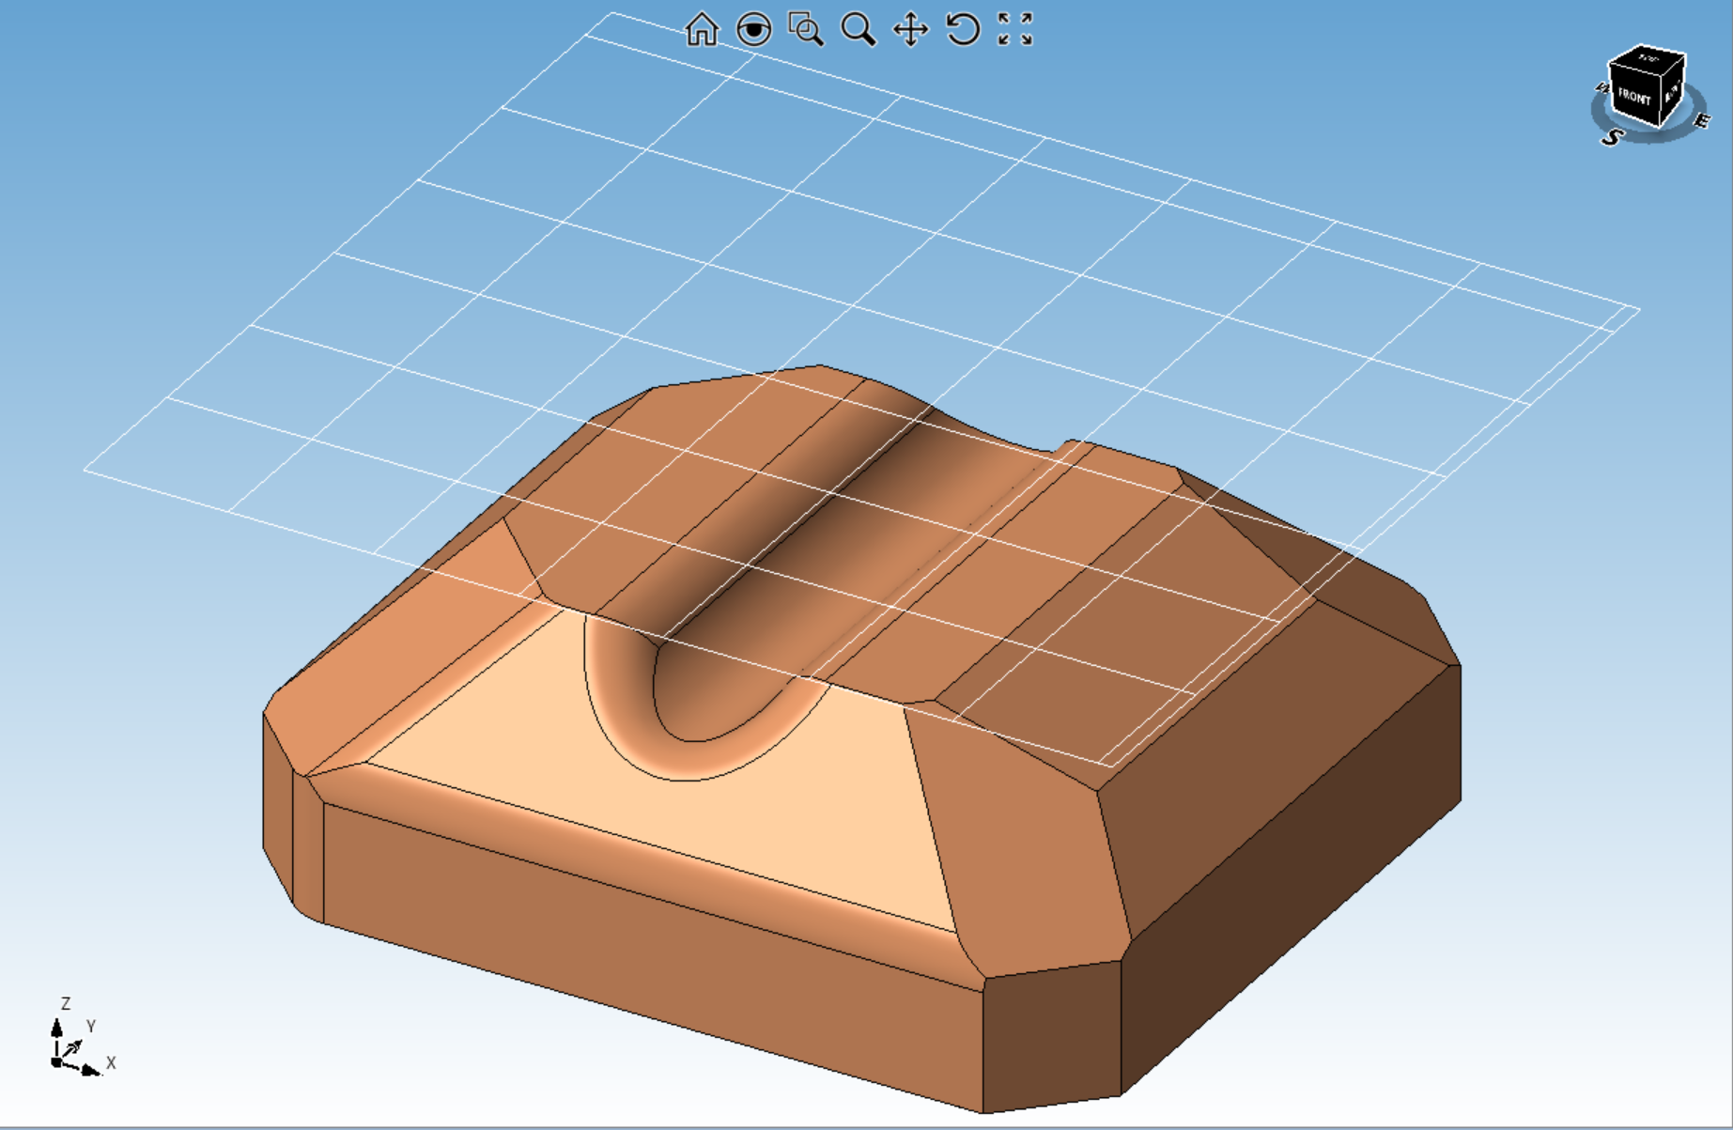Viewport: 1733px width, 1130px height.
Task: Click the Y axis arrow of the triad
Action: pyautogui.click(x=74, y=1045)
